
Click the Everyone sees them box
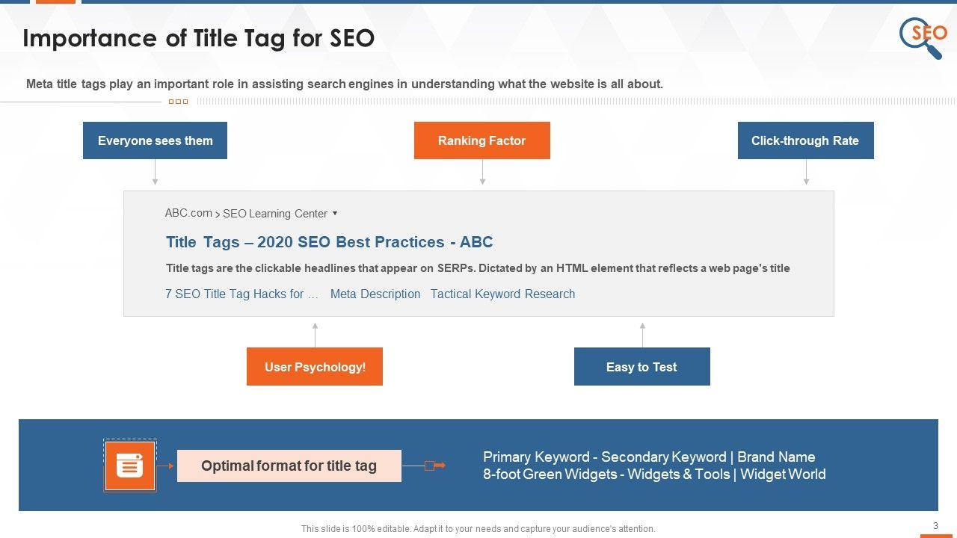coord(155,140)
